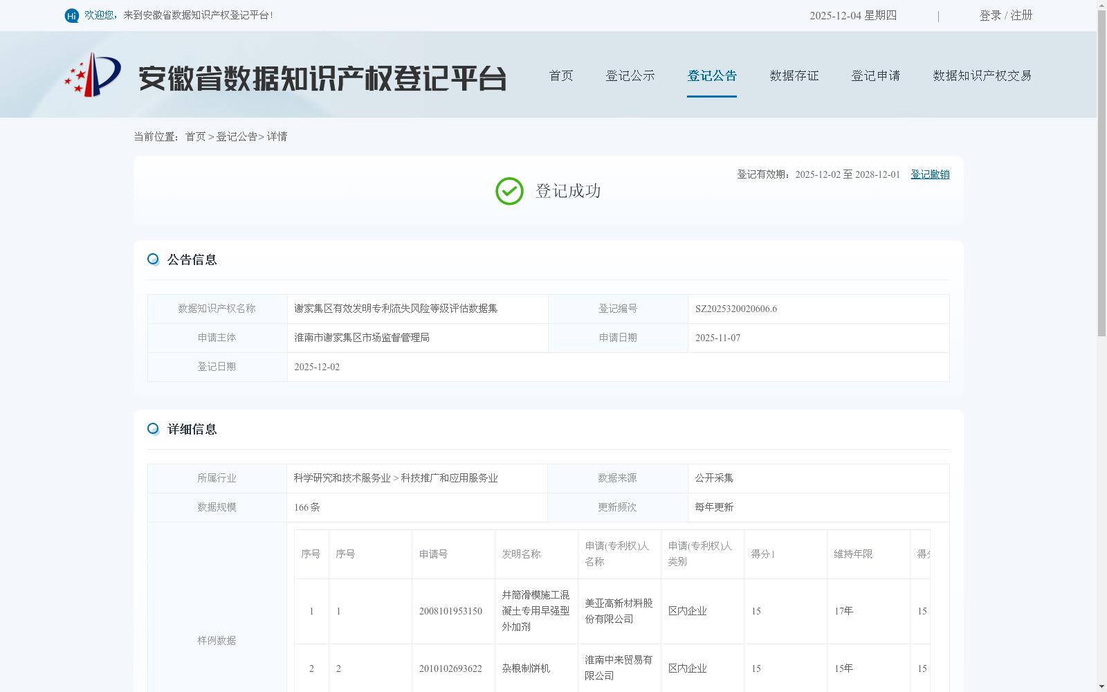This screenshot has width=1107, height=692.
Task: Click invention name 杂粮制饼机
Action: (x=526, y=668)
